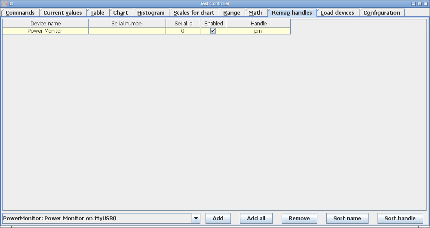Select the Power Monitor device name cell
The image size is (430, 228).
point(46,31)
